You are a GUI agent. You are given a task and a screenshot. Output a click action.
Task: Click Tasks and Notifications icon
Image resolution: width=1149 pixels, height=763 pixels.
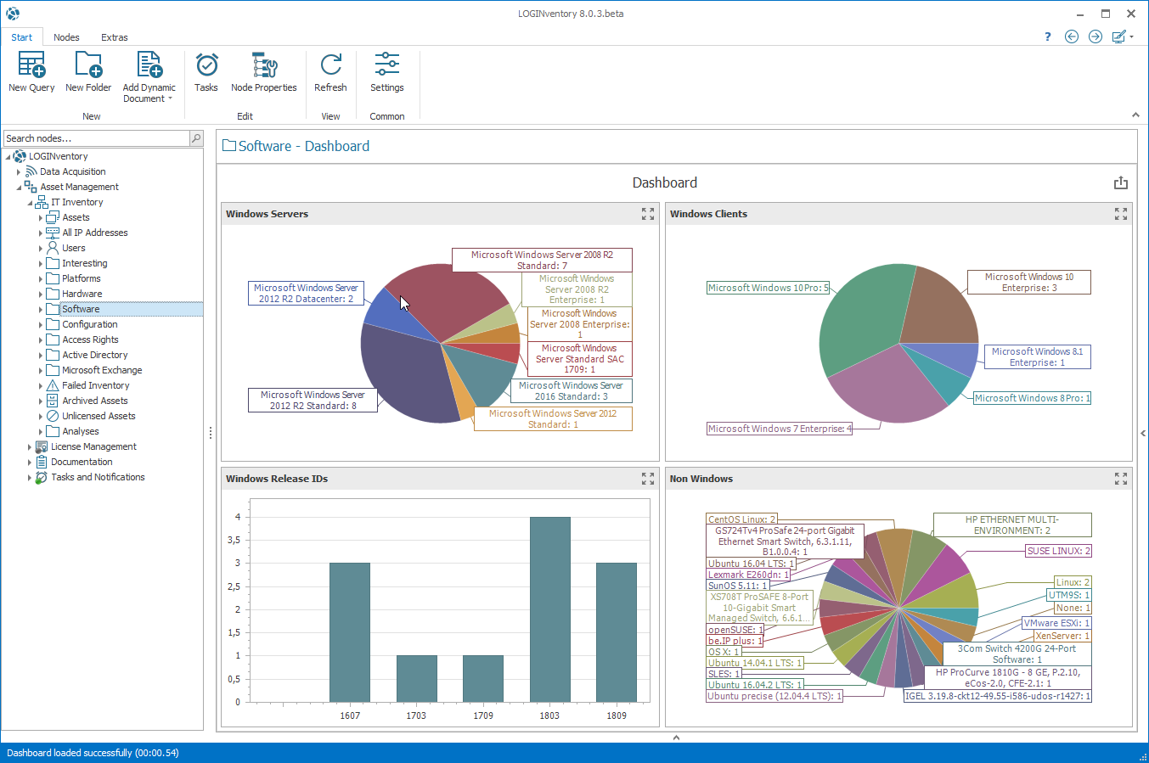[x=42, y=477]
